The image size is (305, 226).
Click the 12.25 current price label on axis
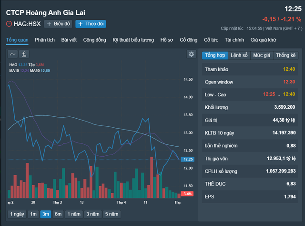click(188, 160)
